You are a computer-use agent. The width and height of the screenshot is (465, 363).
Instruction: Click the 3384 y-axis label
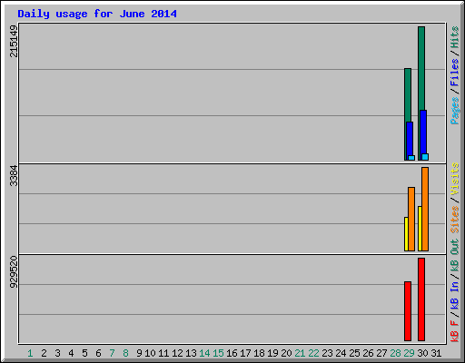click(x=14, y=175)
